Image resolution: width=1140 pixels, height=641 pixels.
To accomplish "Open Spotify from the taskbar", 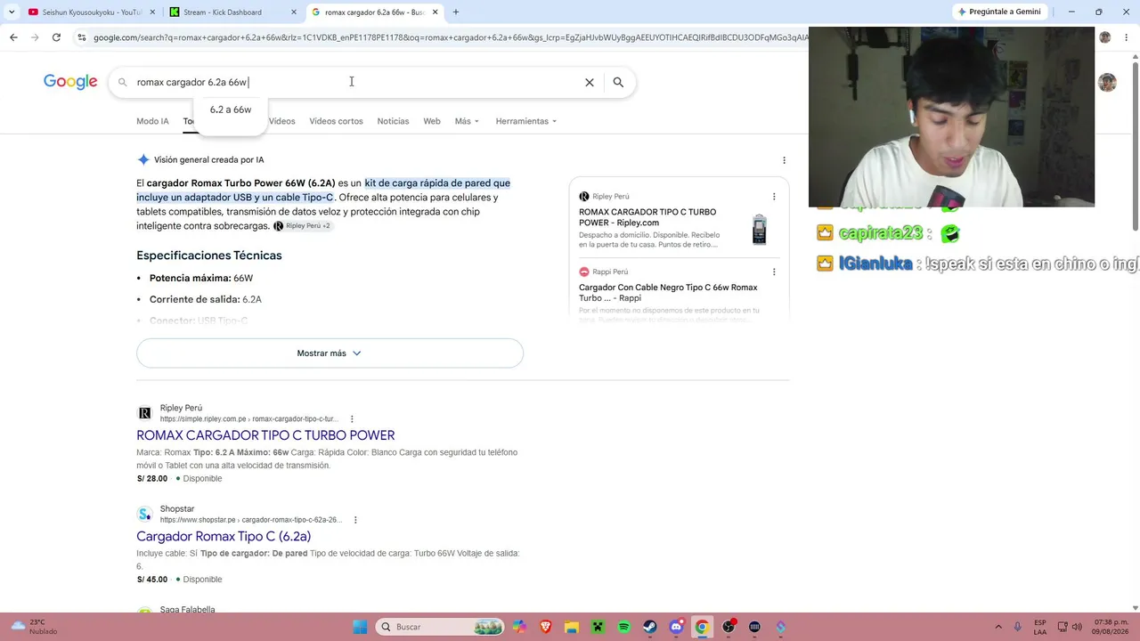I will tap(623, 627).
